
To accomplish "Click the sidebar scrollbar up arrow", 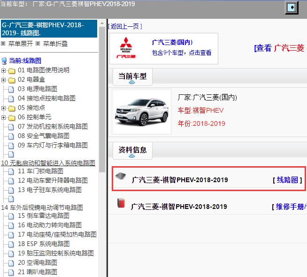I will click(x=102, y=23).
